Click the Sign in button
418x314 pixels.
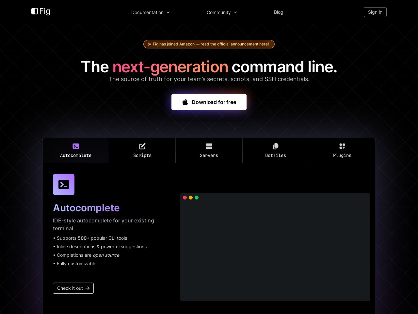[x=375, y=12]
